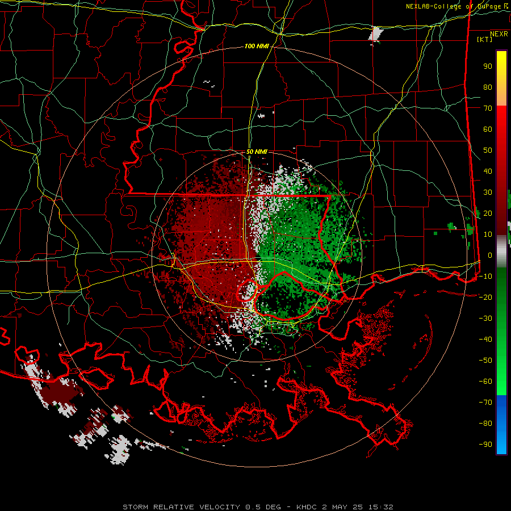The height and width of the screenshot is (511, 511).
Task: Click the -50 value on the color scale
Action: 485,360
